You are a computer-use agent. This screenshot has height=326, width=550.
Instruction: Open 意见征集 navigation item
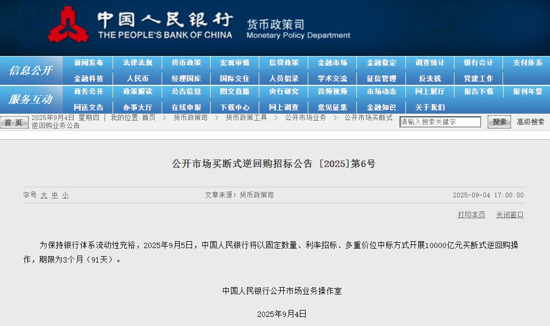(x=332, y=107)
